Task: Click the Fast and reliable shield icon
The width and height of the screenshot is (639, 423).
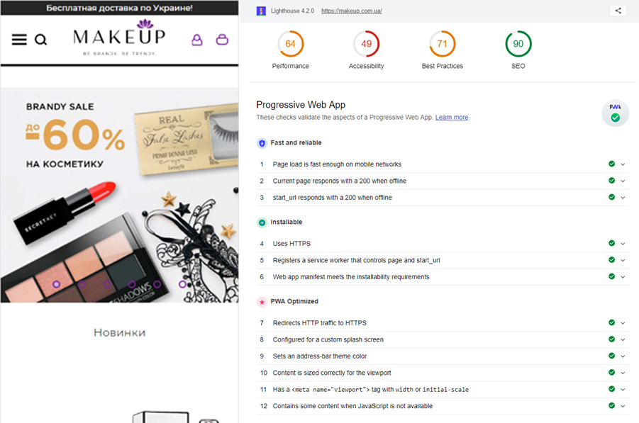Action: tap(262, 143)
